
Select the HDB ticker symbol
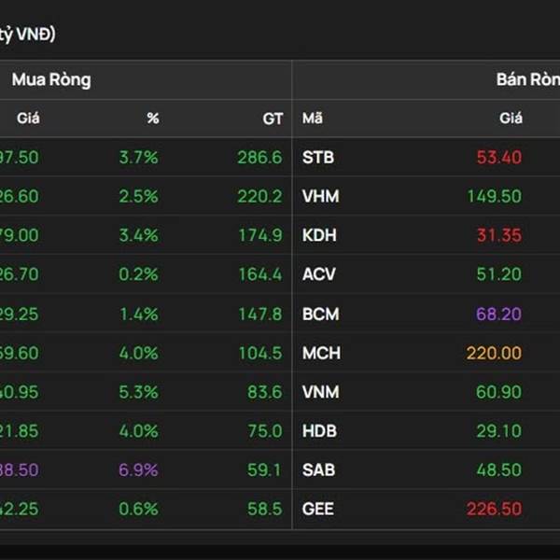319,431
